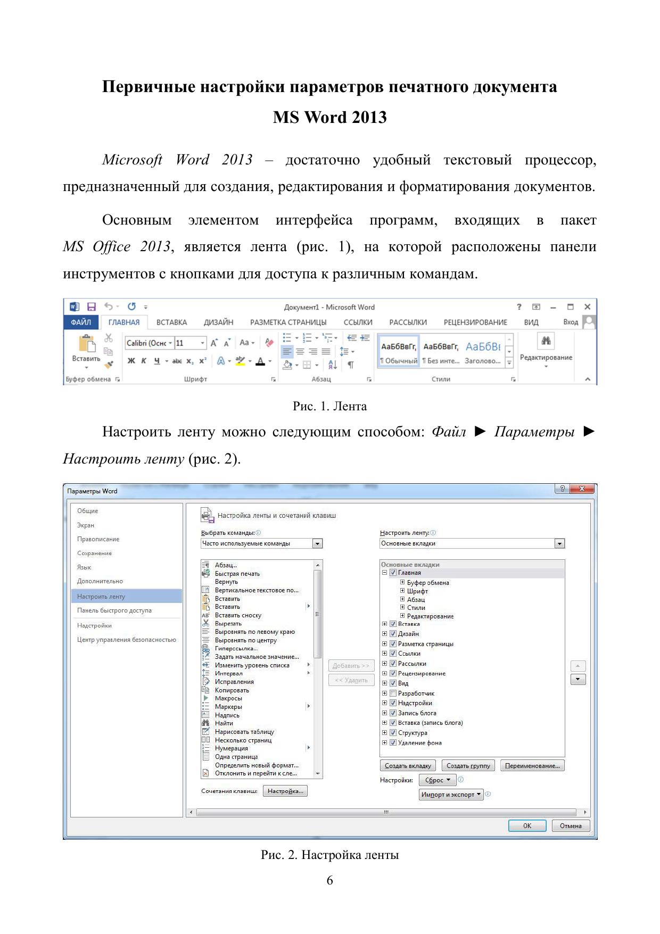Click the binoculars Редактирование icon

[546, 341]
